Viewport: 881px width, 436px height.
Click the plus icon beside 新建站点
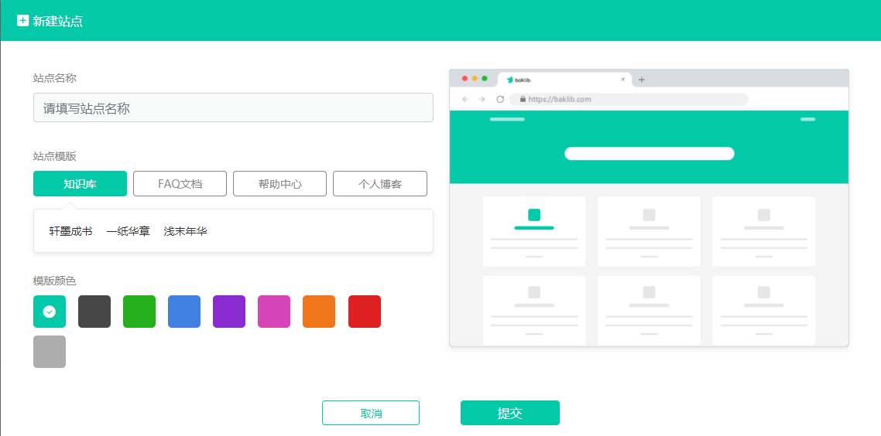point(22,21)
